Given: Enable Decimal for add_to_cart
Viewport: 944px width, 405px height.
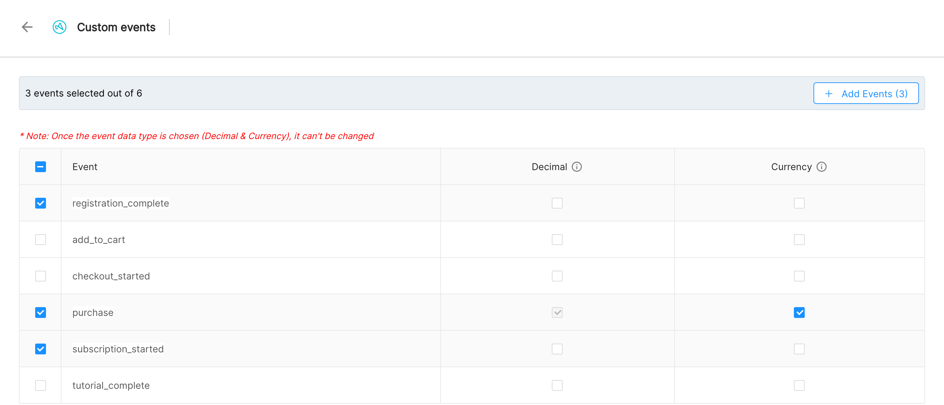Looking at the screenshot, I should click(557, 240).
